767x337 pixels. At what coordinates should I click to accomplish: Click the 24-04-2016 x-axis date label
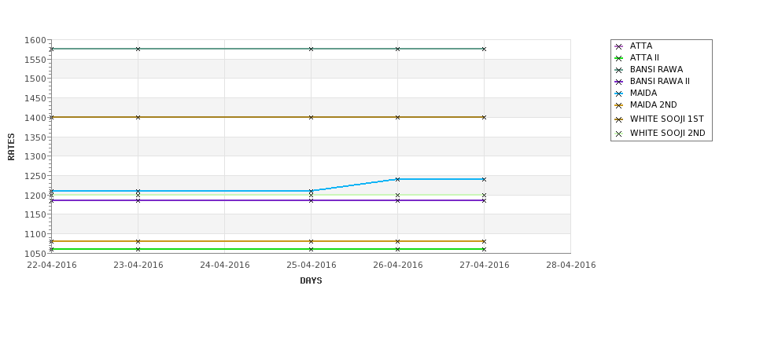tap(225, 265)
